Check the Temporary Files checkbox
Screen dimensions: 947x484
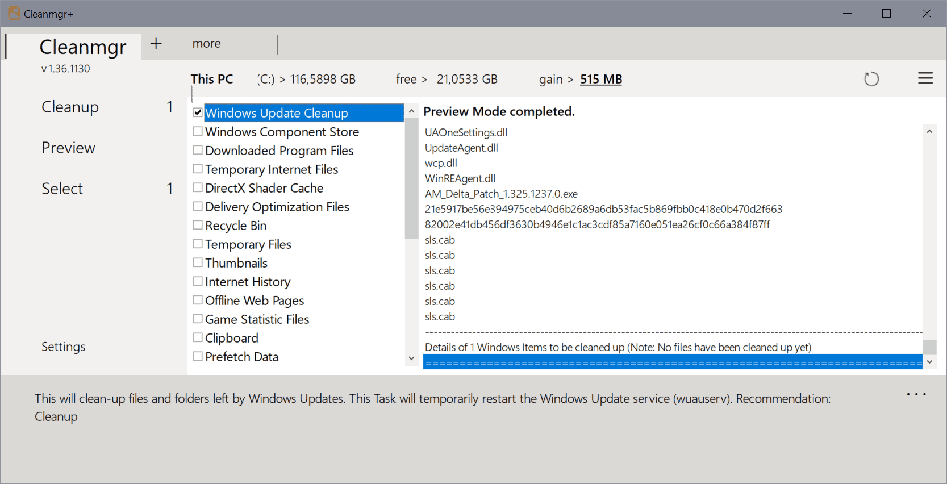point(198,244)
